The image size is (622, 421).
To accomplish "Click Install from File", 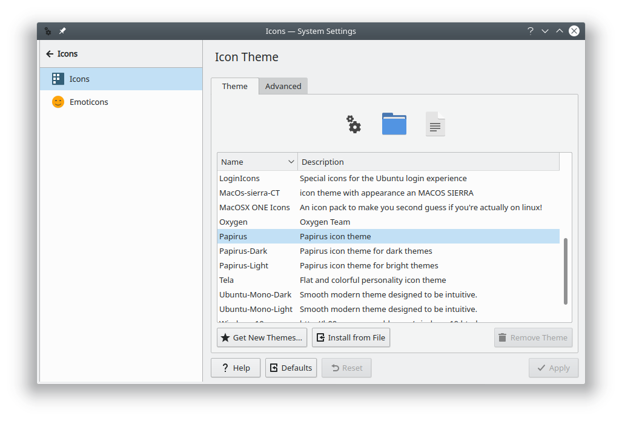I will (x=351, y=337).
